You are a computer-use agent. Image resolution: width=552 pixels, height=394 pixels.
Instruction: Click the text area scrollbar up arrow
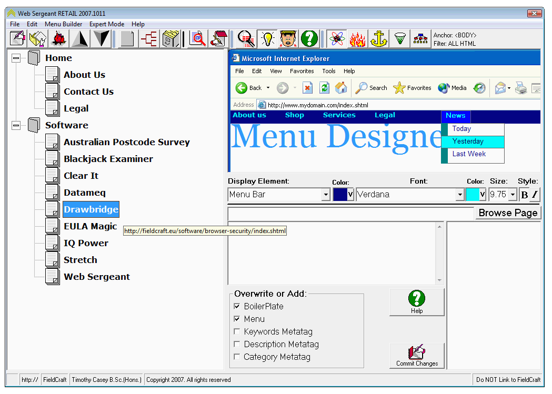coord(439,227)
